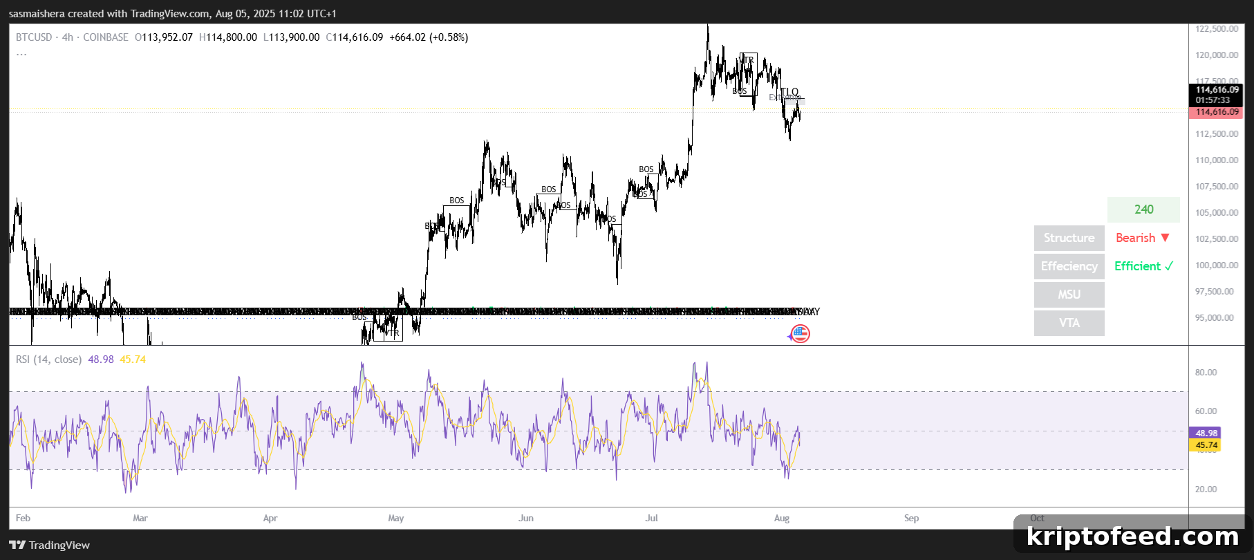The width and height of the screenshot is (1254, 560).
Task: Select the Structure cell in the table
Action: click(1069, 238)
